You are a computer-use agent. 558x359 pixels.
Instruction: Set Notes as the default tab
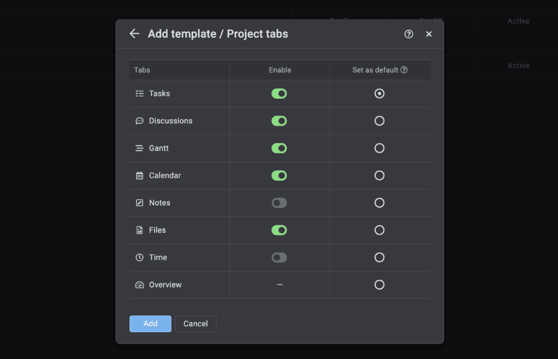[379, 203]
